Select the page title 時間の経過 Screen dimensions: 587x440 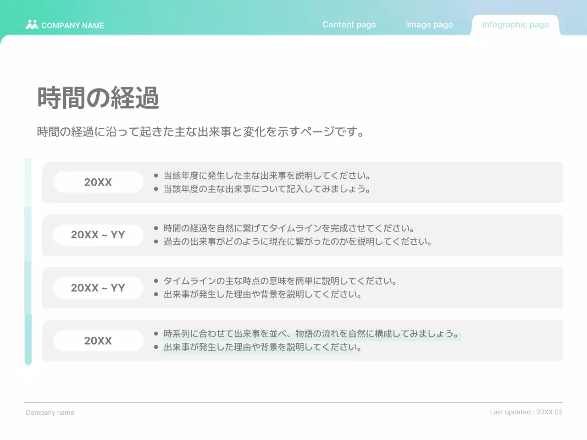tap(98, 97)
